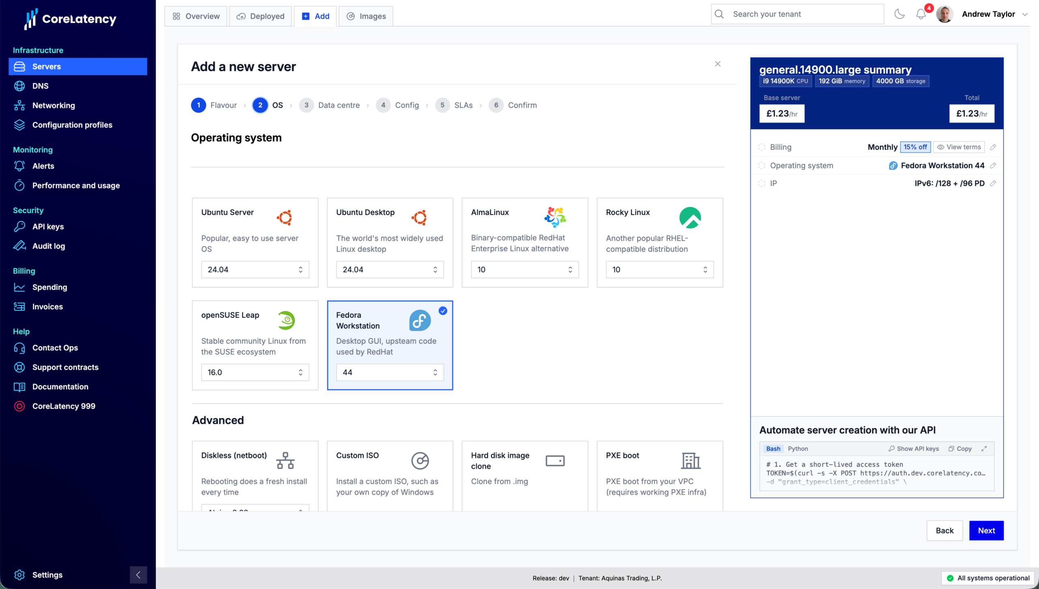Switch to the Deployed tab
The height and width of the screenshot is (589, 1039).
(261, 16)
